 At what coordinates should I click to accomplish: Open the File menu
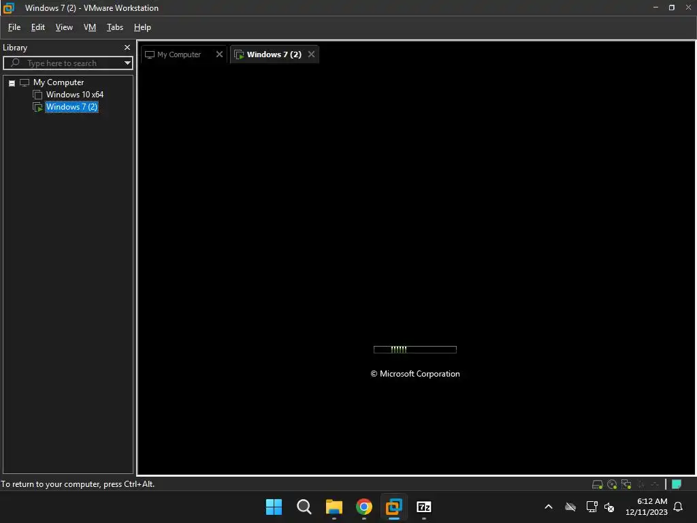pos(14,27)
